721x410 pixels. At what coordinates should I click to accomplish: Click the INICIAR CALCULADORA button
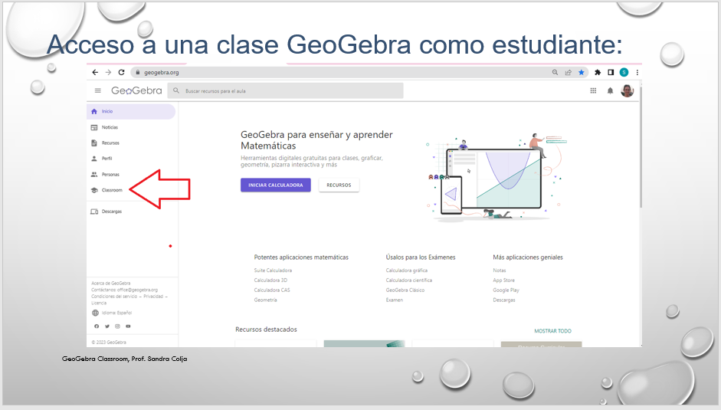pos(275,185)
